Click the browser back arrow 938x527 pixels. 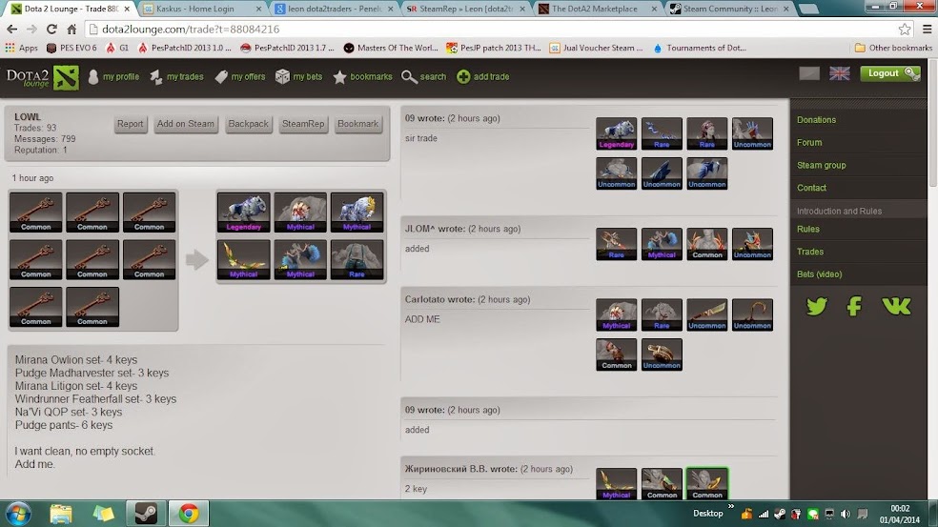tap(11, 29)
